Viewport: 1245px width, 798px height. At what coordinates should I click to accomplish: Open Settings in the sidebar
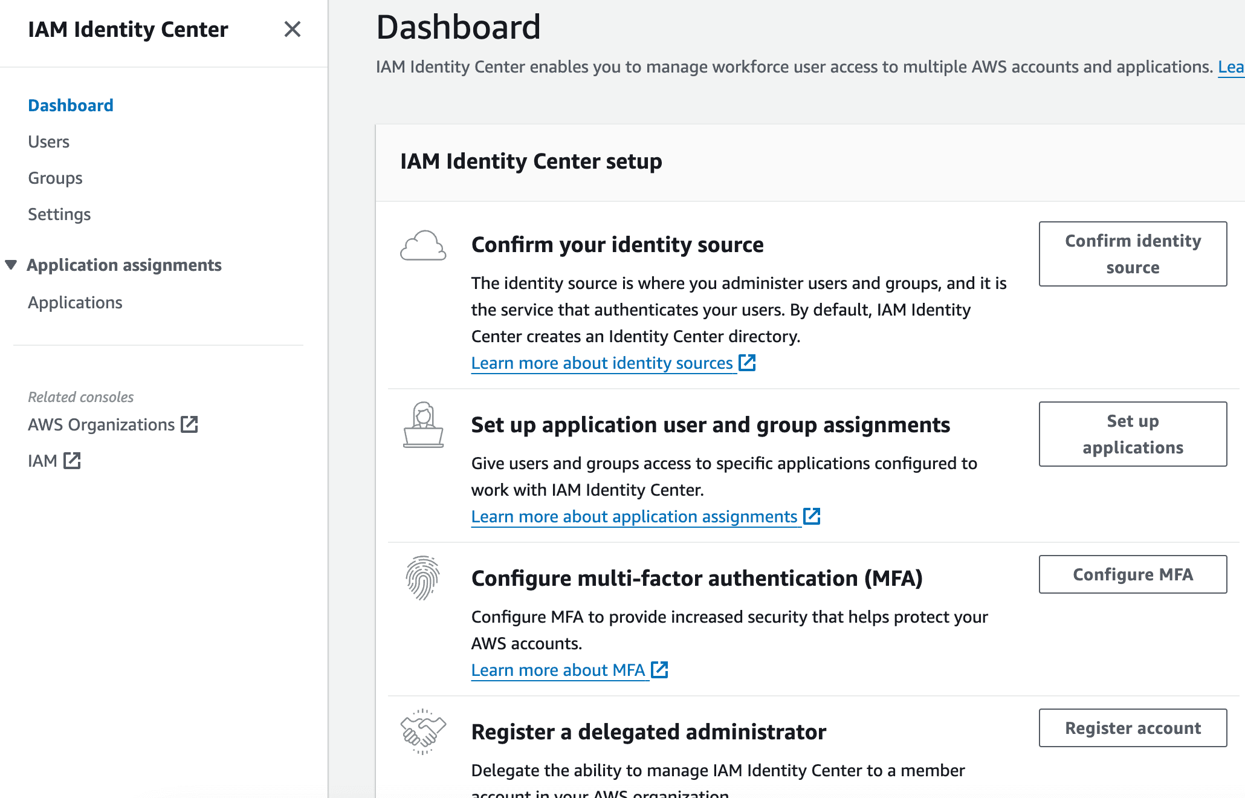pyautogui.click(x=59, y=214)
